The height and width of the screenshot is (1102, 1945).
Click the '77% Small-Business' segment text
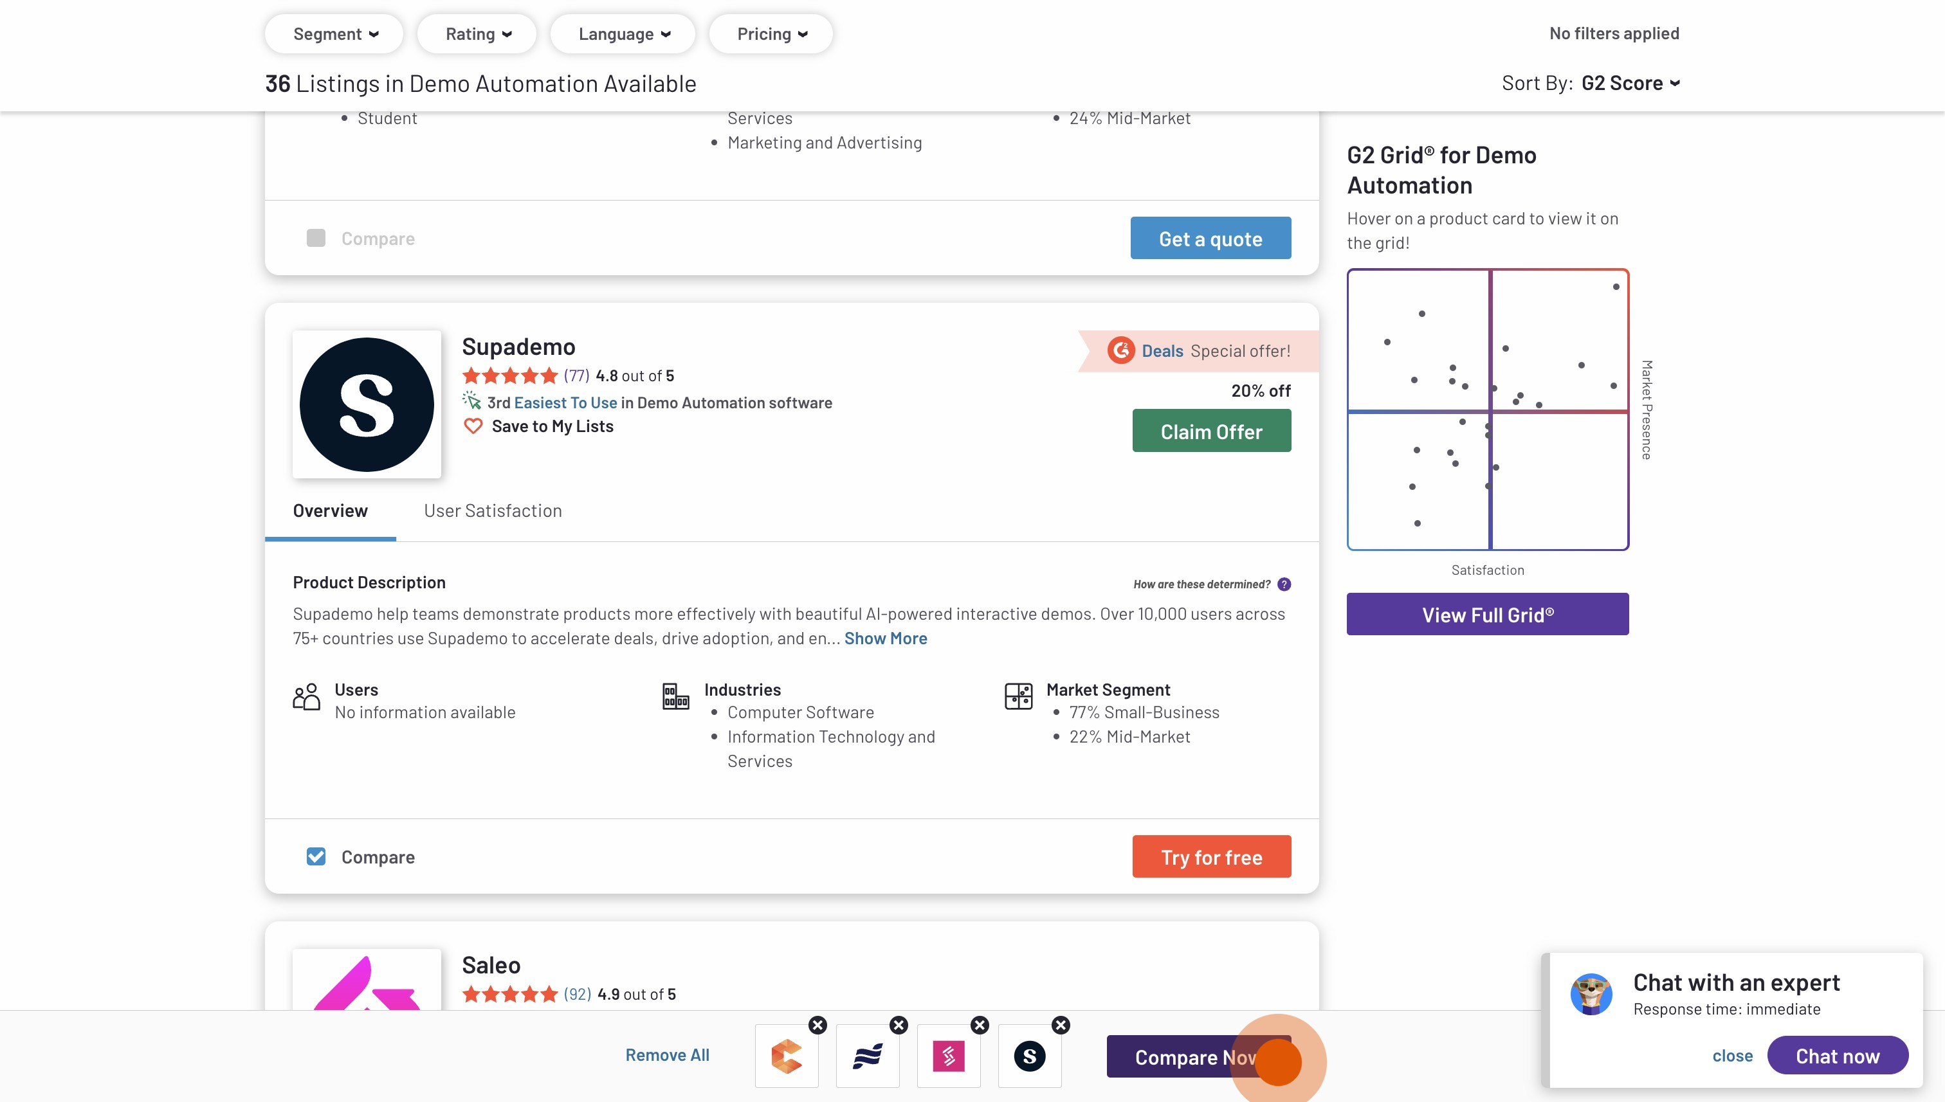click(1144, 712)
